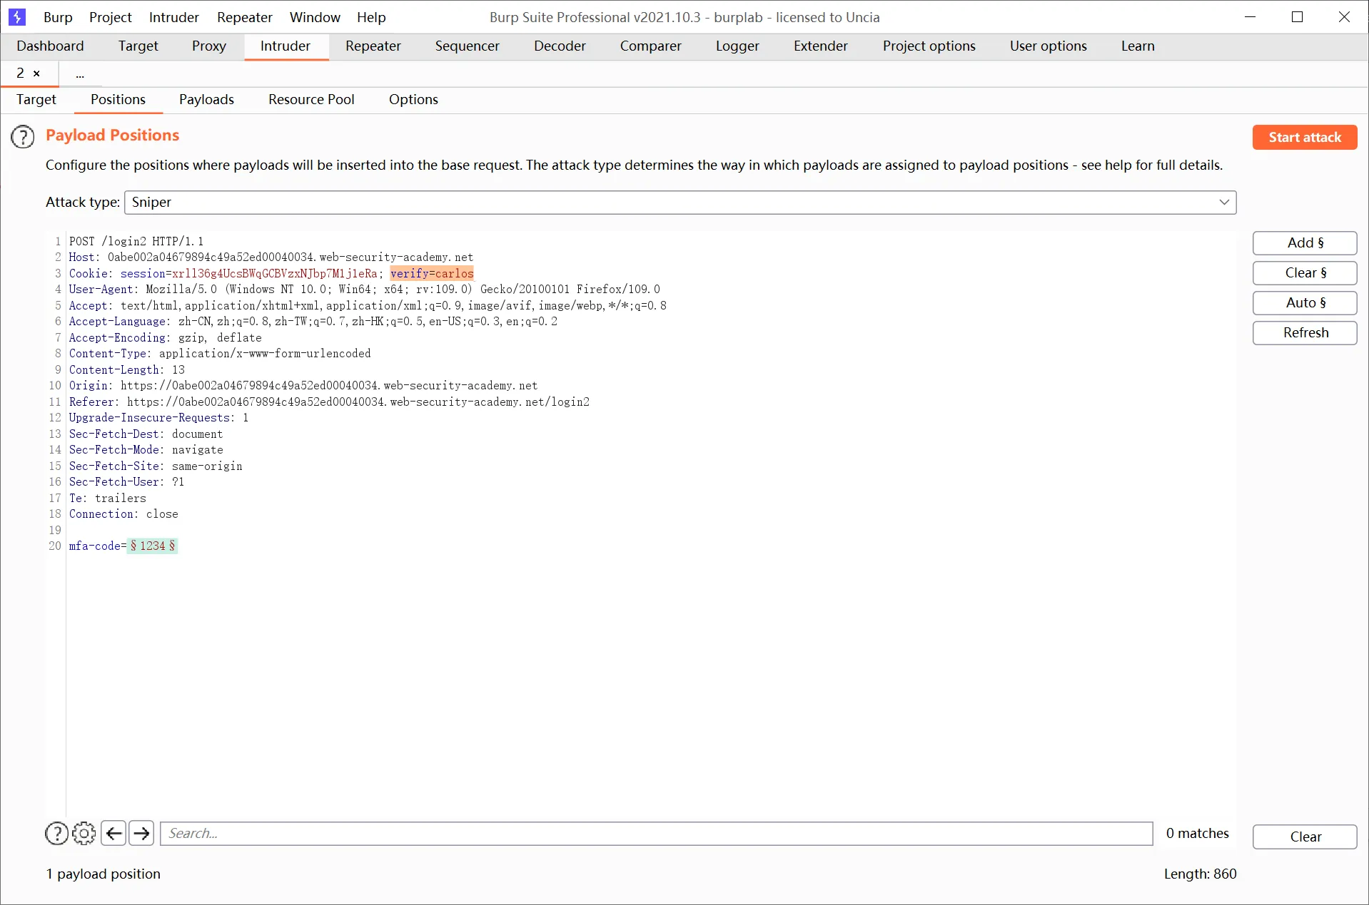
Task: Click the Content-Type header line
Action: click(x=220, y=353)
